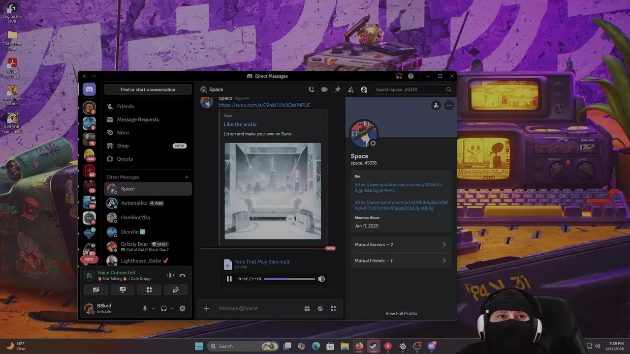Screen dimensions: 630x354
Task: Open Windows Start menu
Action: coord(199,346)
